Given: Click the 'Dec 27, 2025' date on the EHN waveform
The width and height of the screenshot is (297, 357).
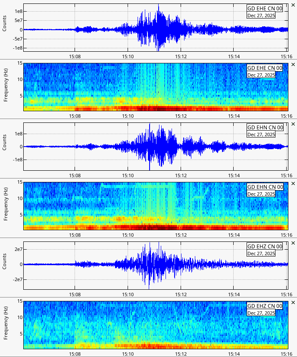Looking at the screenshot, I should click(261, 135).
